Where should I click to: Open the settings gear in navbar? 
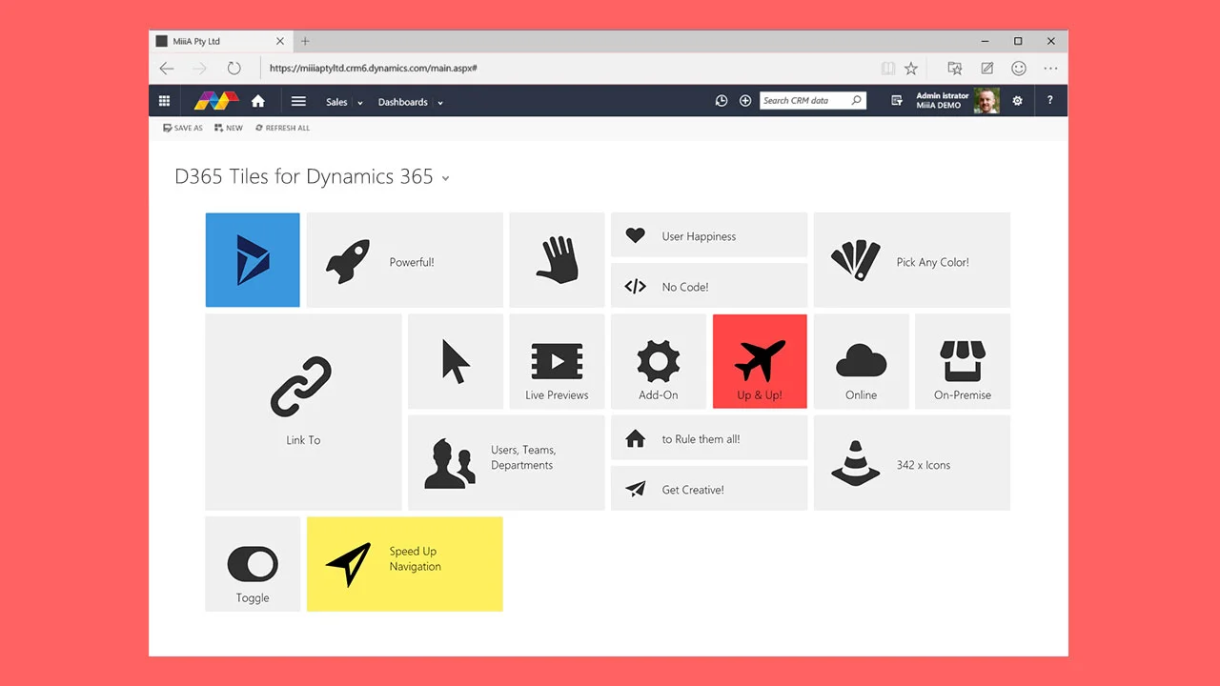click(x=1017, y=101)
